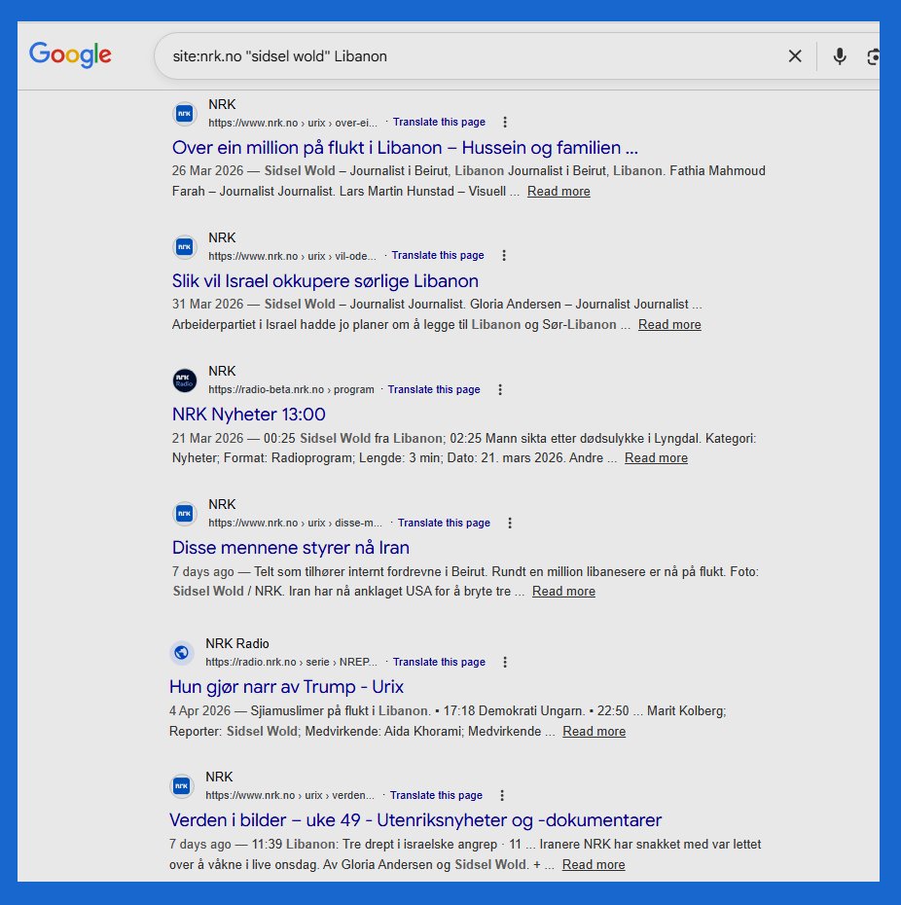The image size is (901, 905).
Task: Click NRK Radio favicon of 'NRK Nyheter 13:00'
Action: (185, 380)
